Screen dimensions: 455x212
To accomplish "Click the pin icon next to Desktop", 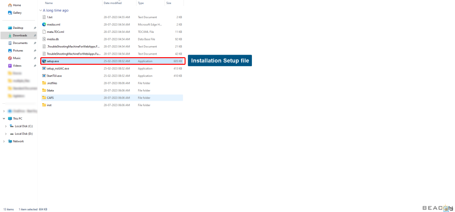I will (x=35, y=28).
